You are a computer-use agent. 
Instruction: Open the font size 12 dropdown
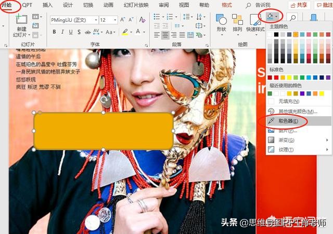pyautogui.click(x=115, y=20)
